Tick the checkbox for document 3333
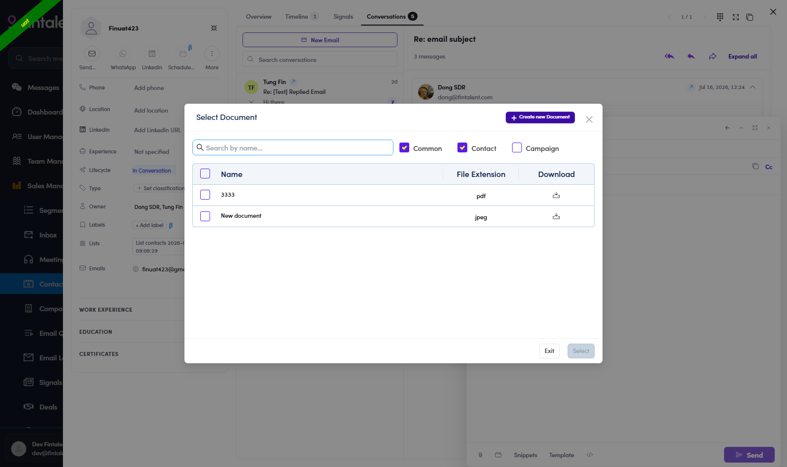 (x=205, y=195)
